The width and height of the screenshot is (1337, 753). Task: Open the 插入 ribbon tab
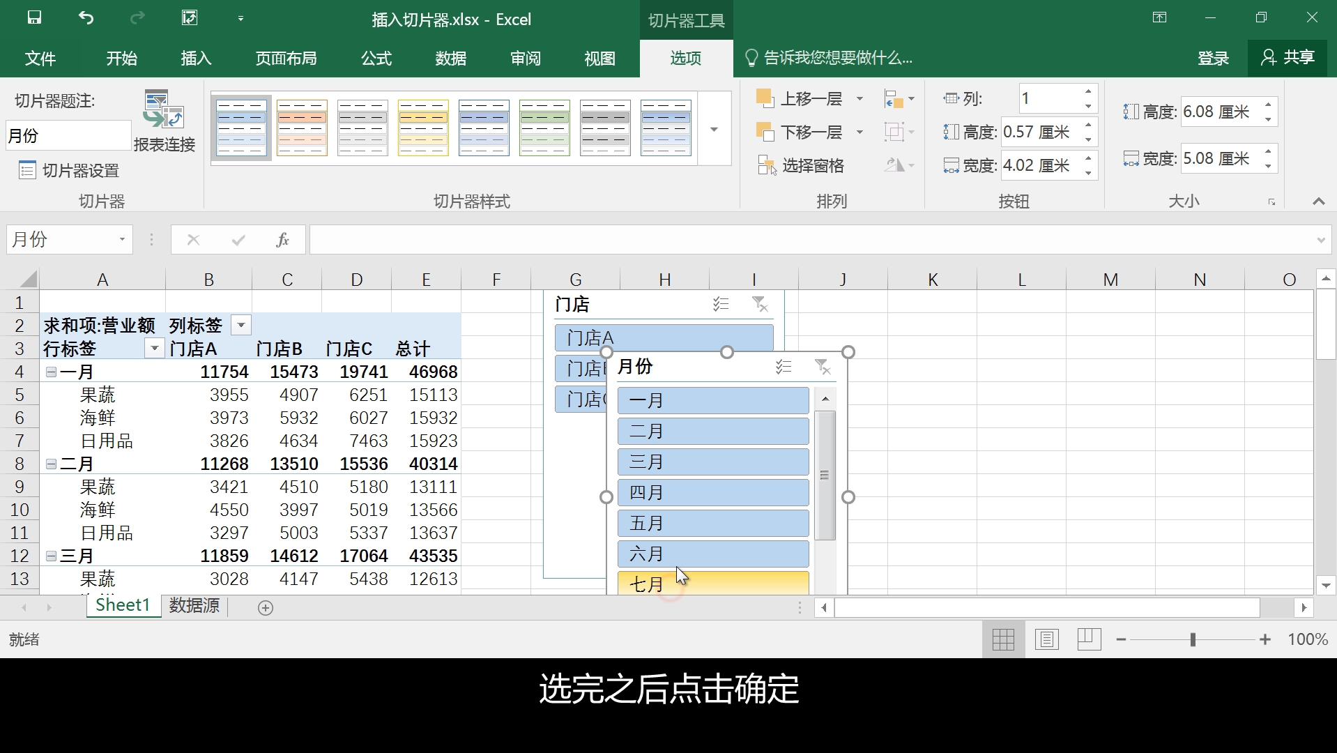195,59
